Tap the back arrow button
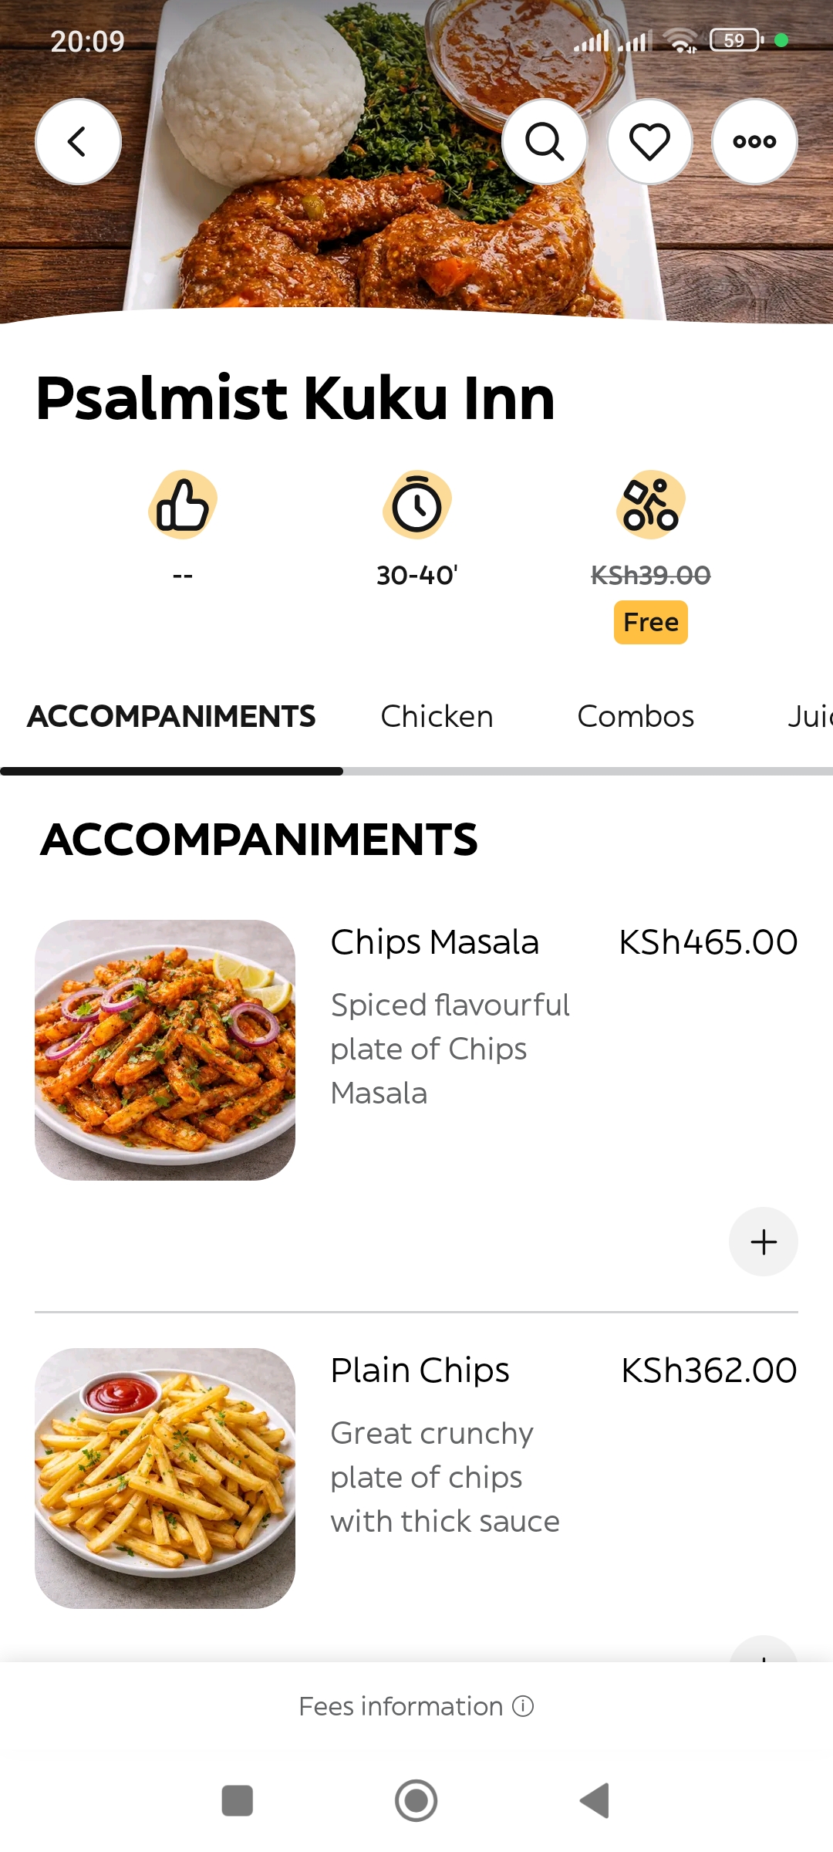 (x=78, y=142)
